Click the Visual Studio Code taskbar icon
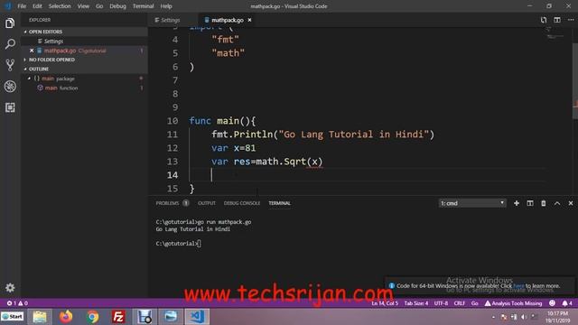The height and width of the screenshot is (325, 578). click(197, 317)
